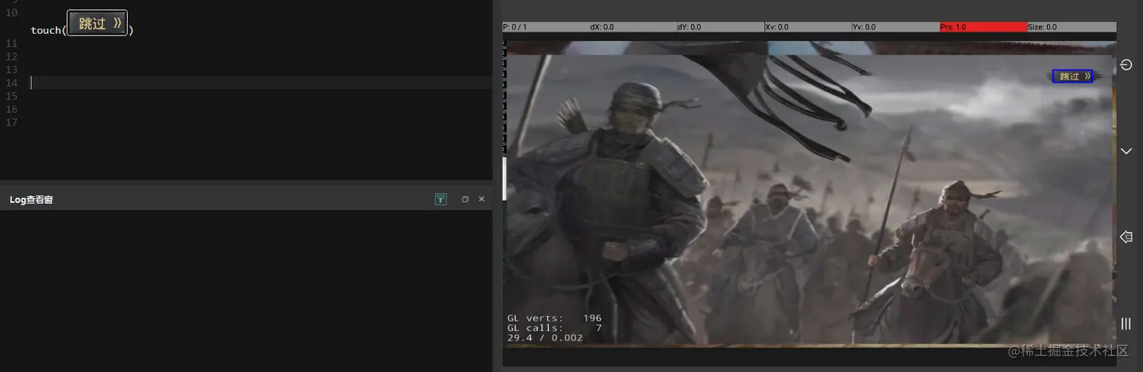Click the Size: 0.0 readout
Screen dimensions: 1143x372
1042,27
